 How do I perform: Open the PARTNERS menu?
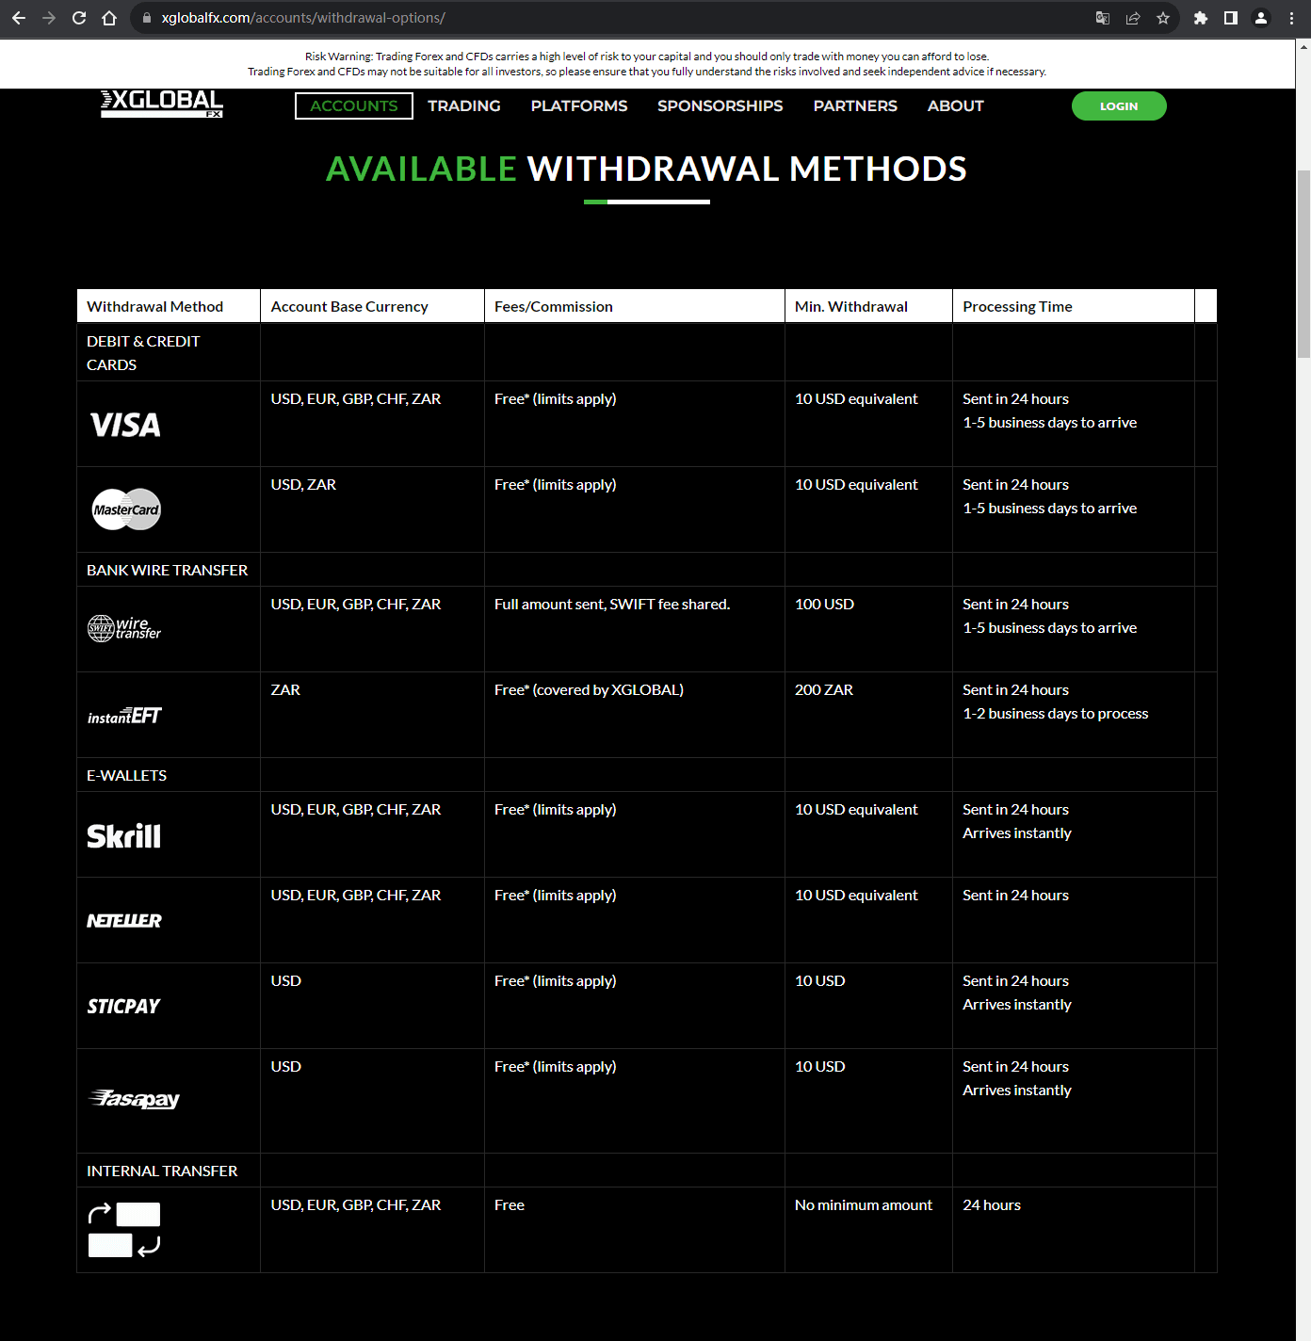(x=855, y=106)
